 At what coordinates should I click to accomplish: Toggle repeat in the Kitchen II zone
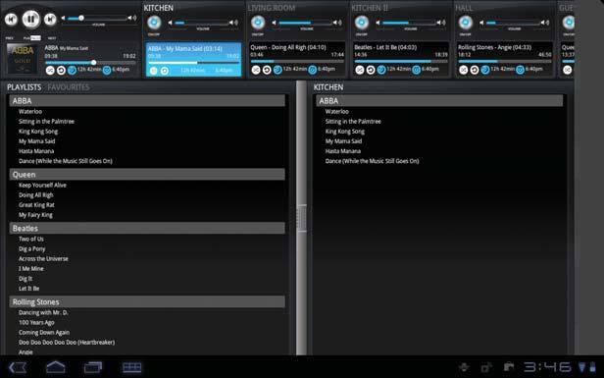coord(371,70)
